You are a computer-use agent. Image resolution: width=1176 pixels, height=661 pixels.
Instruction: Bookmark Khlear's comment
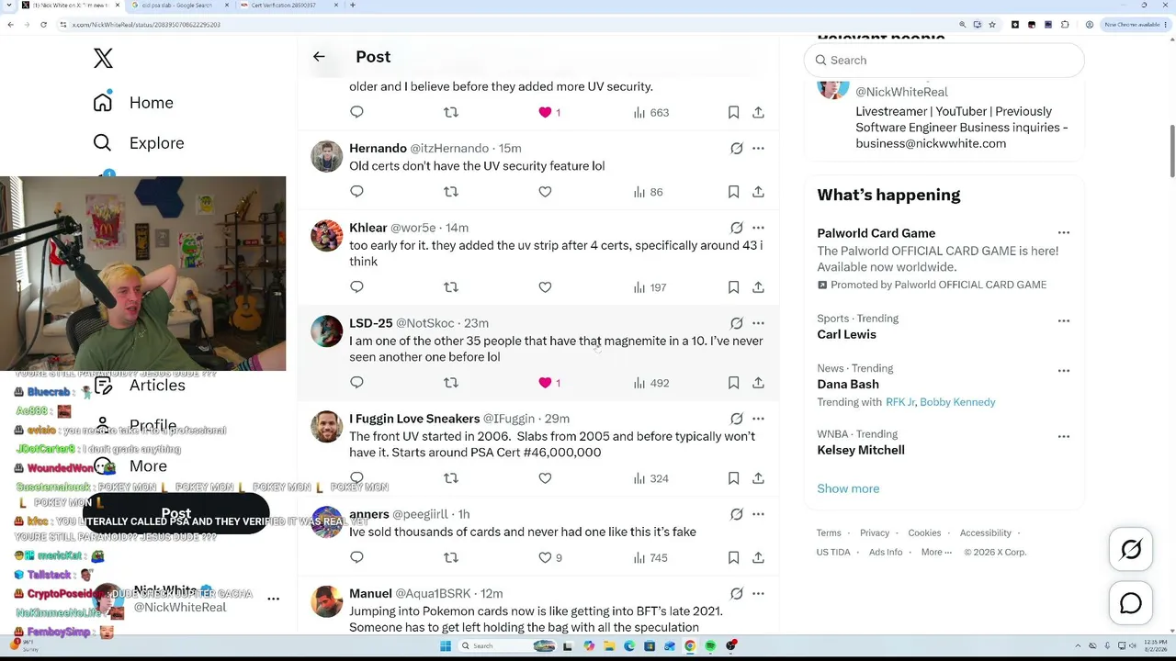tap(733, 287)
